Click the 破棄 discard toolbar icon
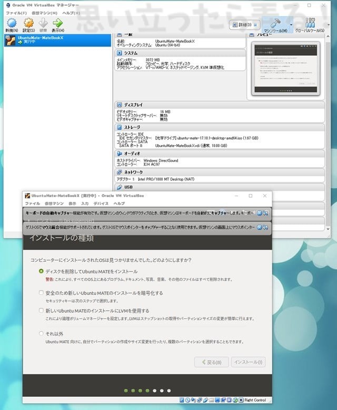Viewport: 337px width, 410px height. (43, 23)
